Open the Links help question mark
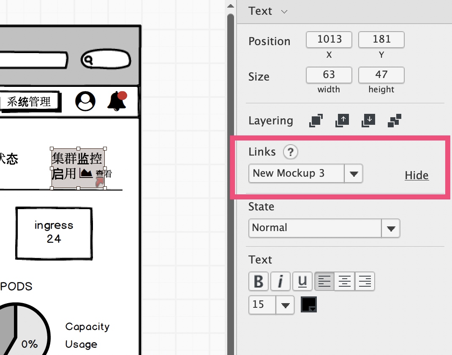The height and width of the screenshot is (355, 452). (x=291, y=152)
